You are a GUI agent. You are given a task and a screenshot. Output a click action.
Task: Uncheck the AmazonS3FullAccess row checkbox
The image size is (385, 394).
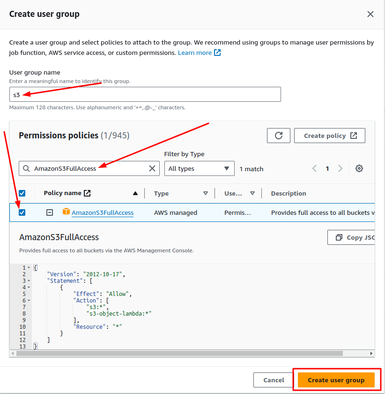click(x=21, y=212)
